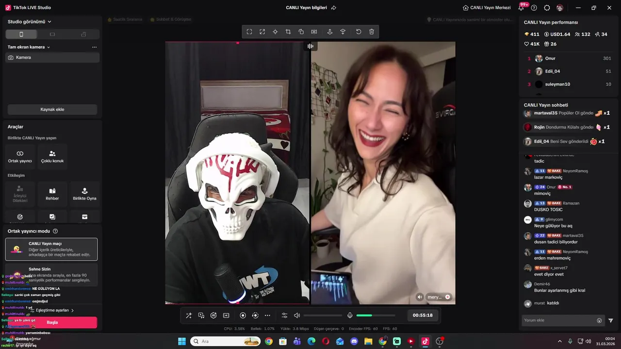
Task: Open the profile avatar menu
Action: (560, 8)
